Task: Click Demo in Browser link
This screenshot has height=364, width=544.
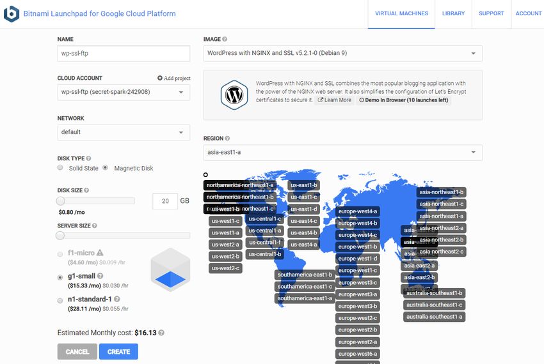Action: 403,100
